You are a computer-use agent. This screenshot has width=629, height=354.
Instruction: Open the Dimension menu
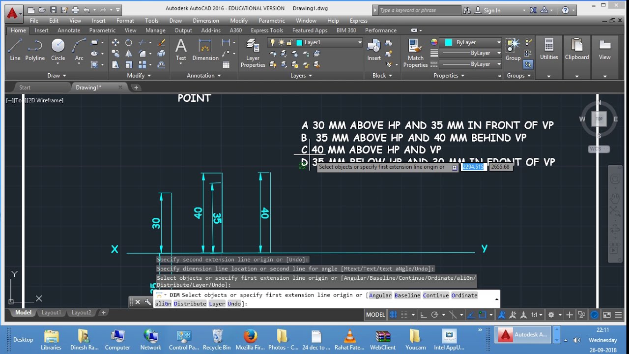point(206,21)
